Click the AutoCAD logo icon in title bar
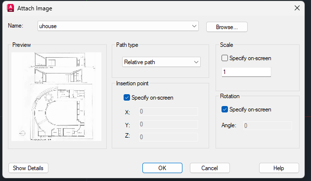This screenshot has width=311, height=181. coord(10,8)
